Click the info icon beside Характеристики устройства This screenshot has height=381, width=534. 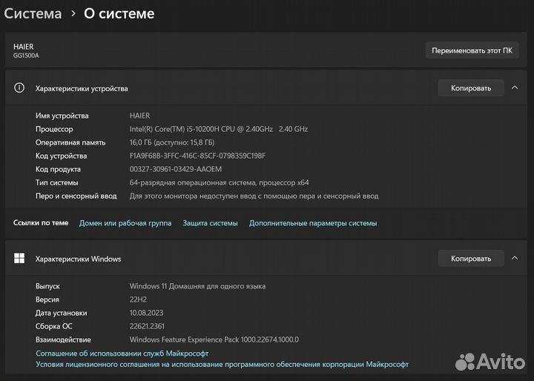(x=19, y=88)
